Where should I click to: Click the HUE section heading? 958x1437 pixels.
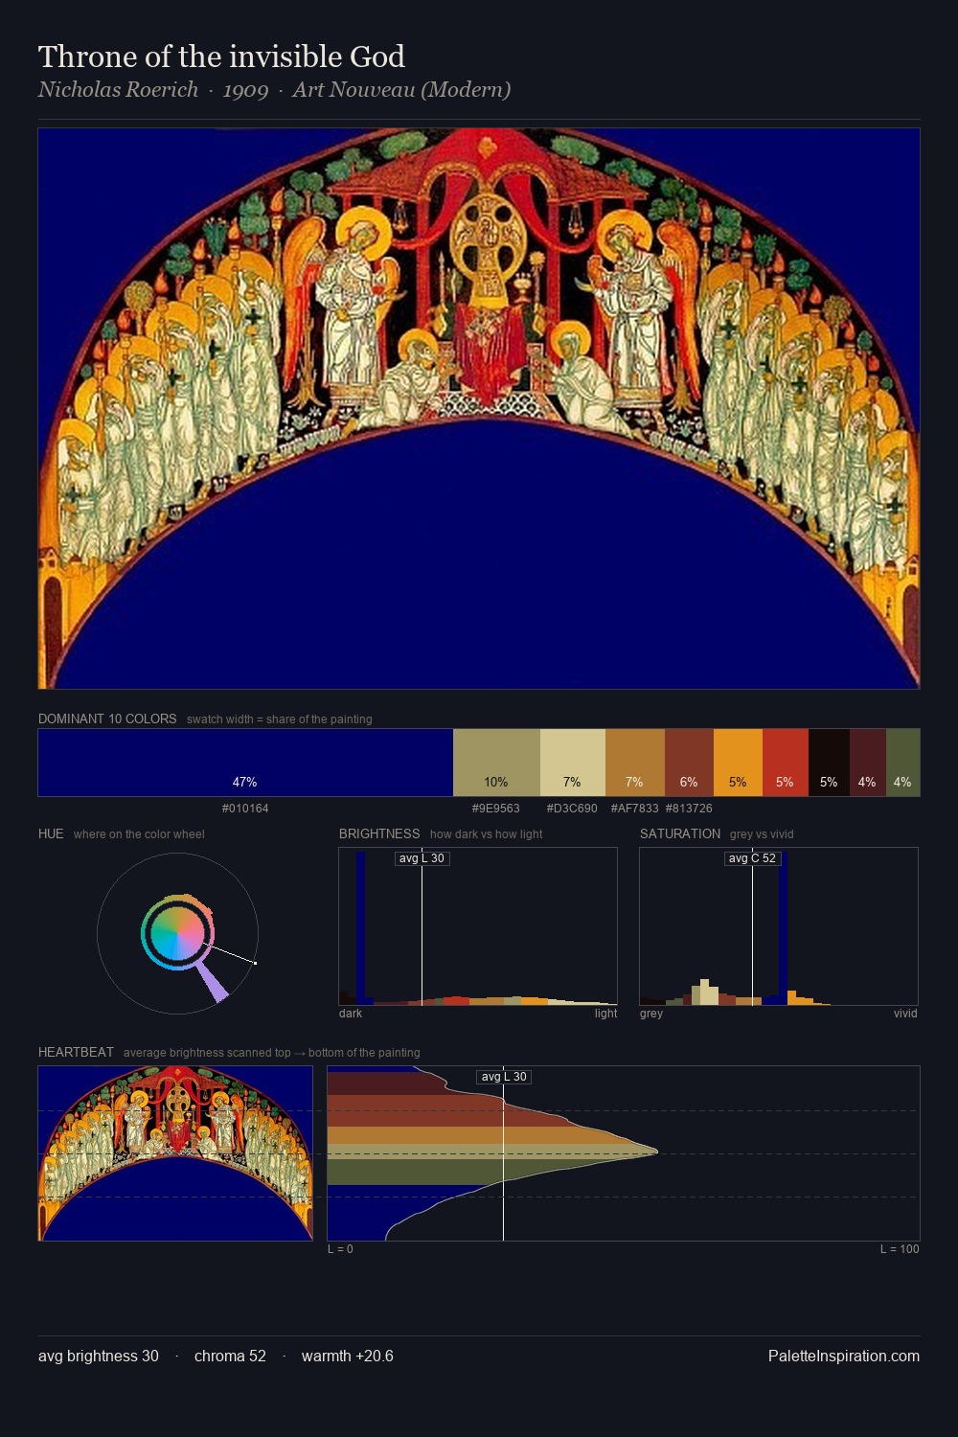(x=51, y=833)
